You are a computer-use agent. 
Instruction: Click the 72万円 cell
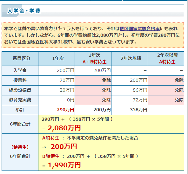coord(130,100)
